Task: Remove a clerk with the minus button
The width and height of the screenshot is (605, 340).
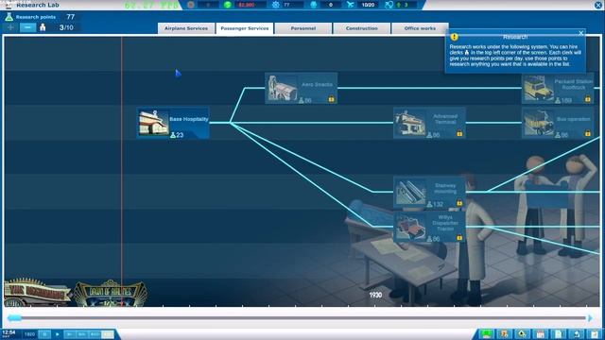Action: 27,27
